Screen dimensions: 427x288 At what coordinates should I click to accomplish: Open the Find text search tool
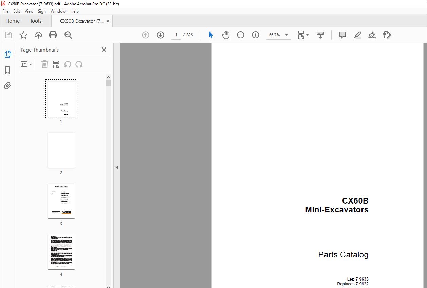click(x=69, y=35)
